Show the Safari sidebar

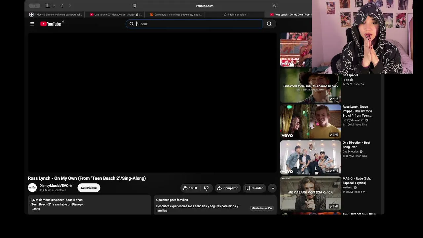point(48,6)
